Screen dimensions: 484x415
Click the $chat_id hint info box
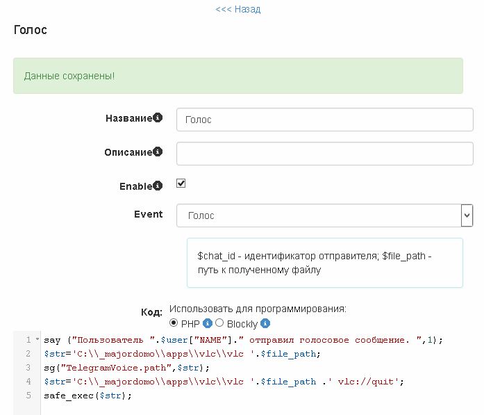(x=324, y=263)
